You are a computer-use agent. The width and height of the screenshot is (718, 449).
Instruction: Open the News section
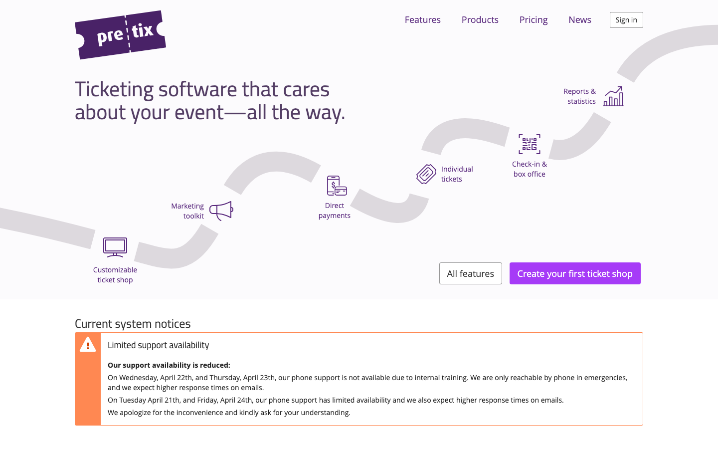pos(579,19)
